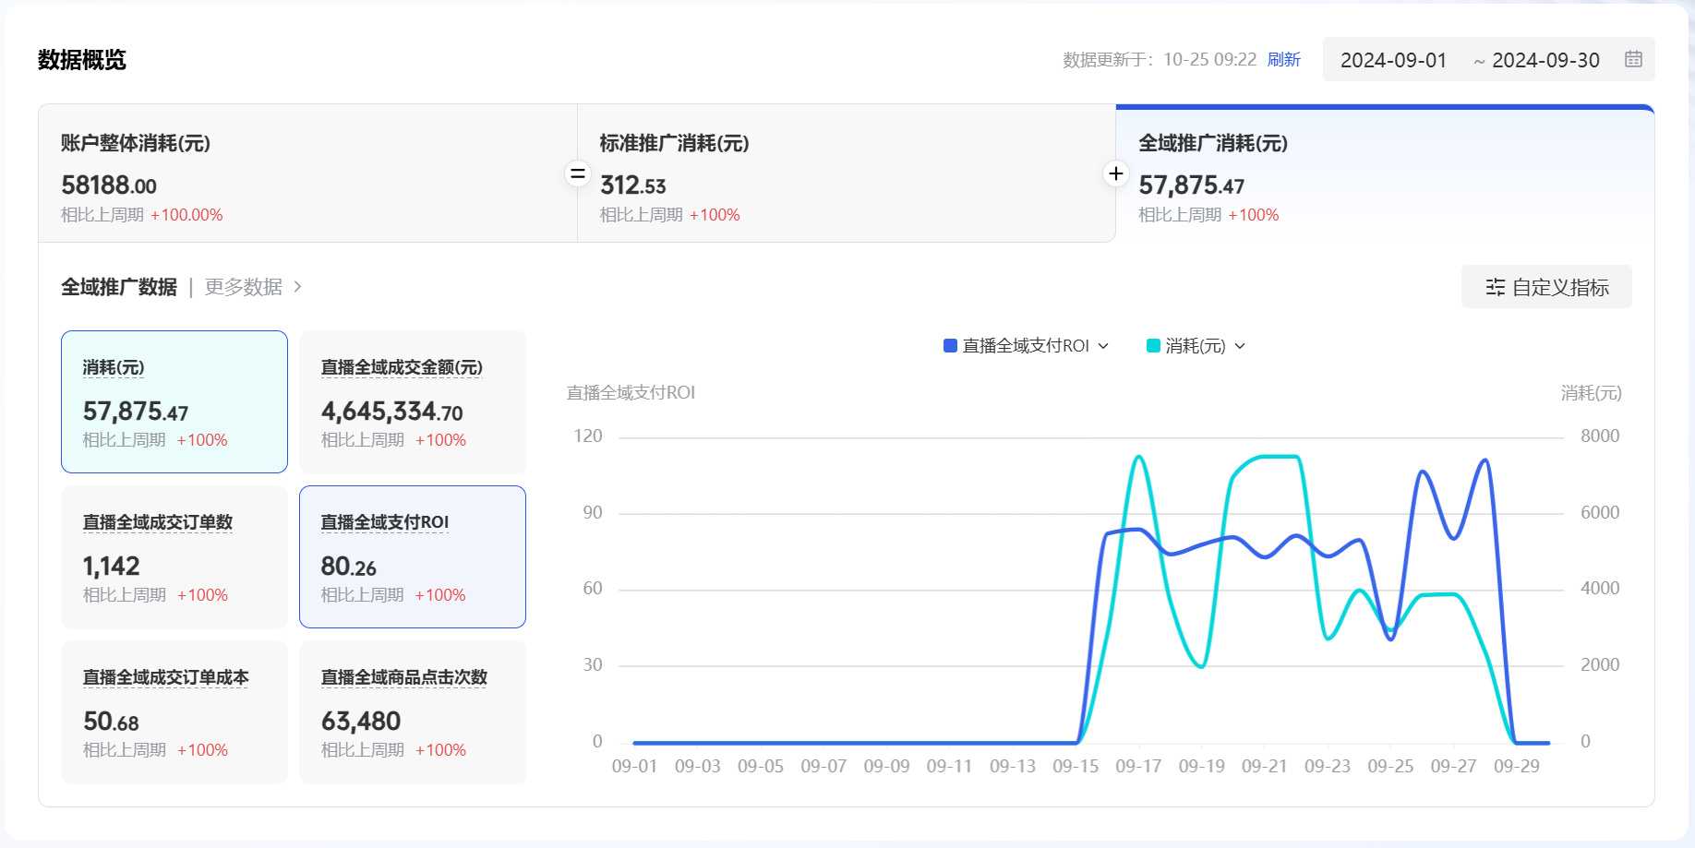Click the chevron next to 更多数据

coord(297,287)
